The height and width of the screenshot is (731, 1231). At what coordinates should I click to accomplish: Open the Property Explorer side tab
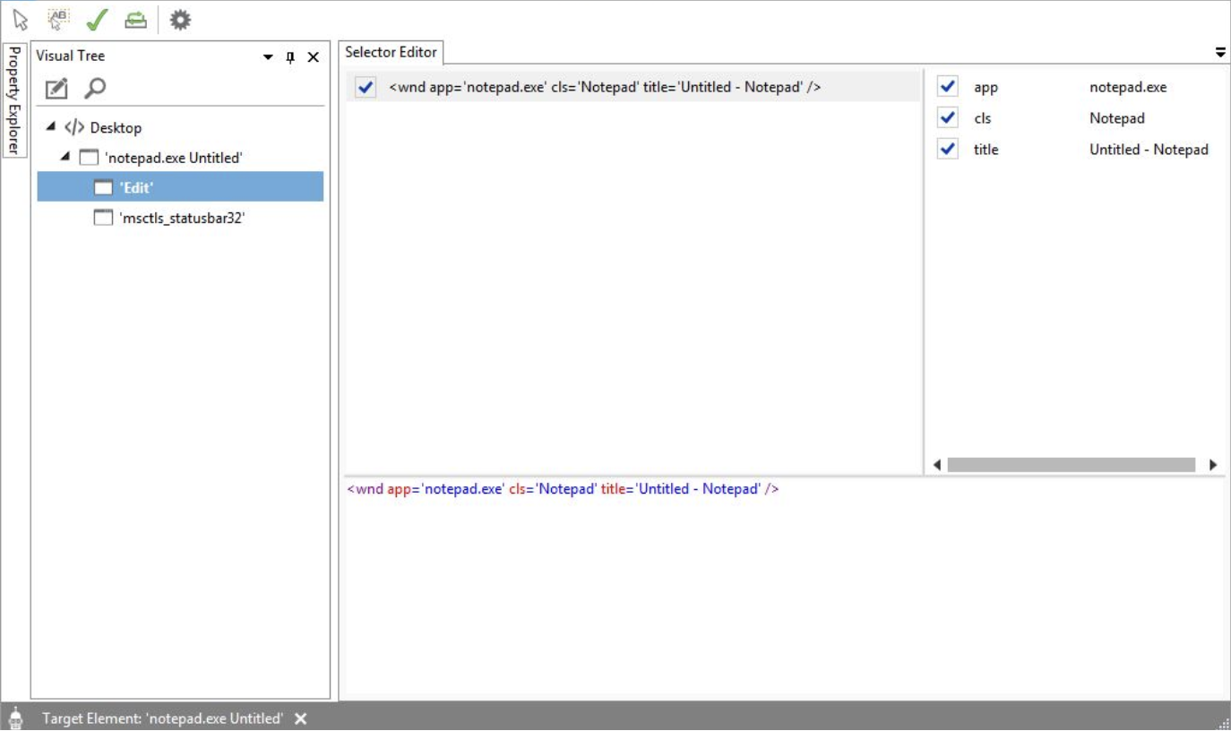coord(14,99)
